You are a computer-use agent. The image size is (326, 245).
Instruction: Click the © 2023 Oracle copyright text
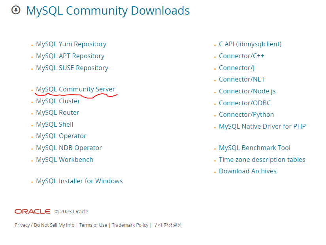pyautogui.click(x=71, y=212)
